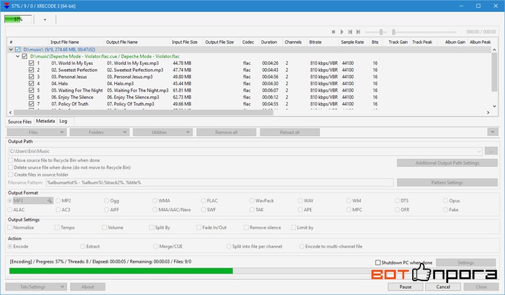The width and height of the screenshot is (505, 295).
Task: Click the Filename Pattern input field
Action: 220,182
